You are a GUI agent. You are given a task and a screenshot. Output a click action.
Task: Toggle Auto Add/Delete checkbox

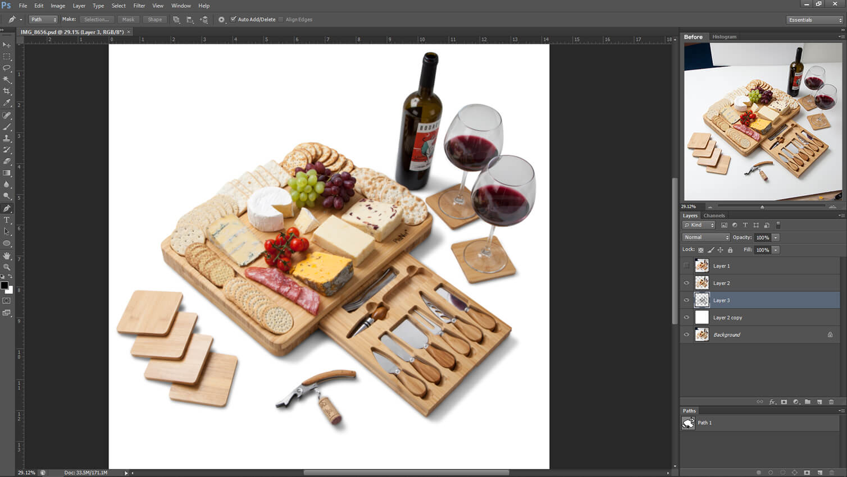234,19
